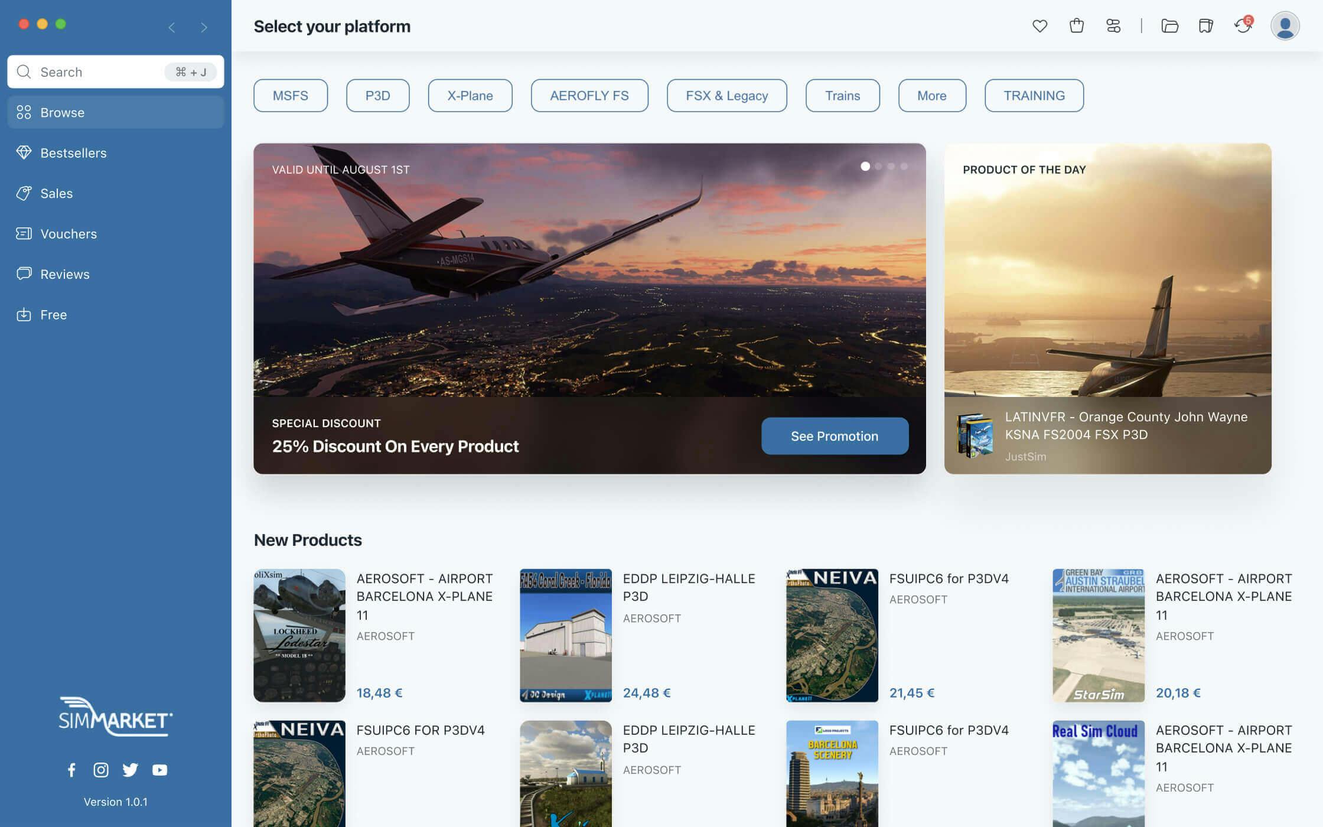
Task: Select the TRAINING category
Action: pyautogui.click(x=1034, y=95)
